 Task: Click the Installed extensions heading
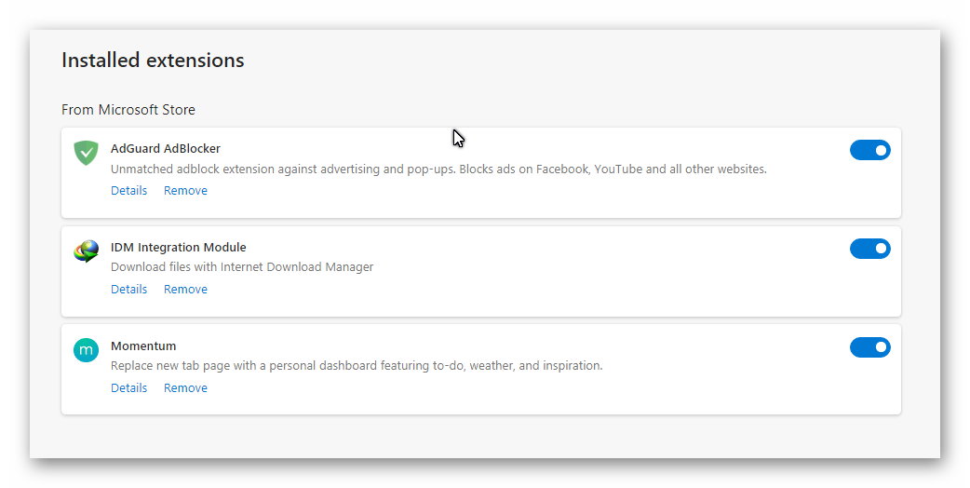153,61
